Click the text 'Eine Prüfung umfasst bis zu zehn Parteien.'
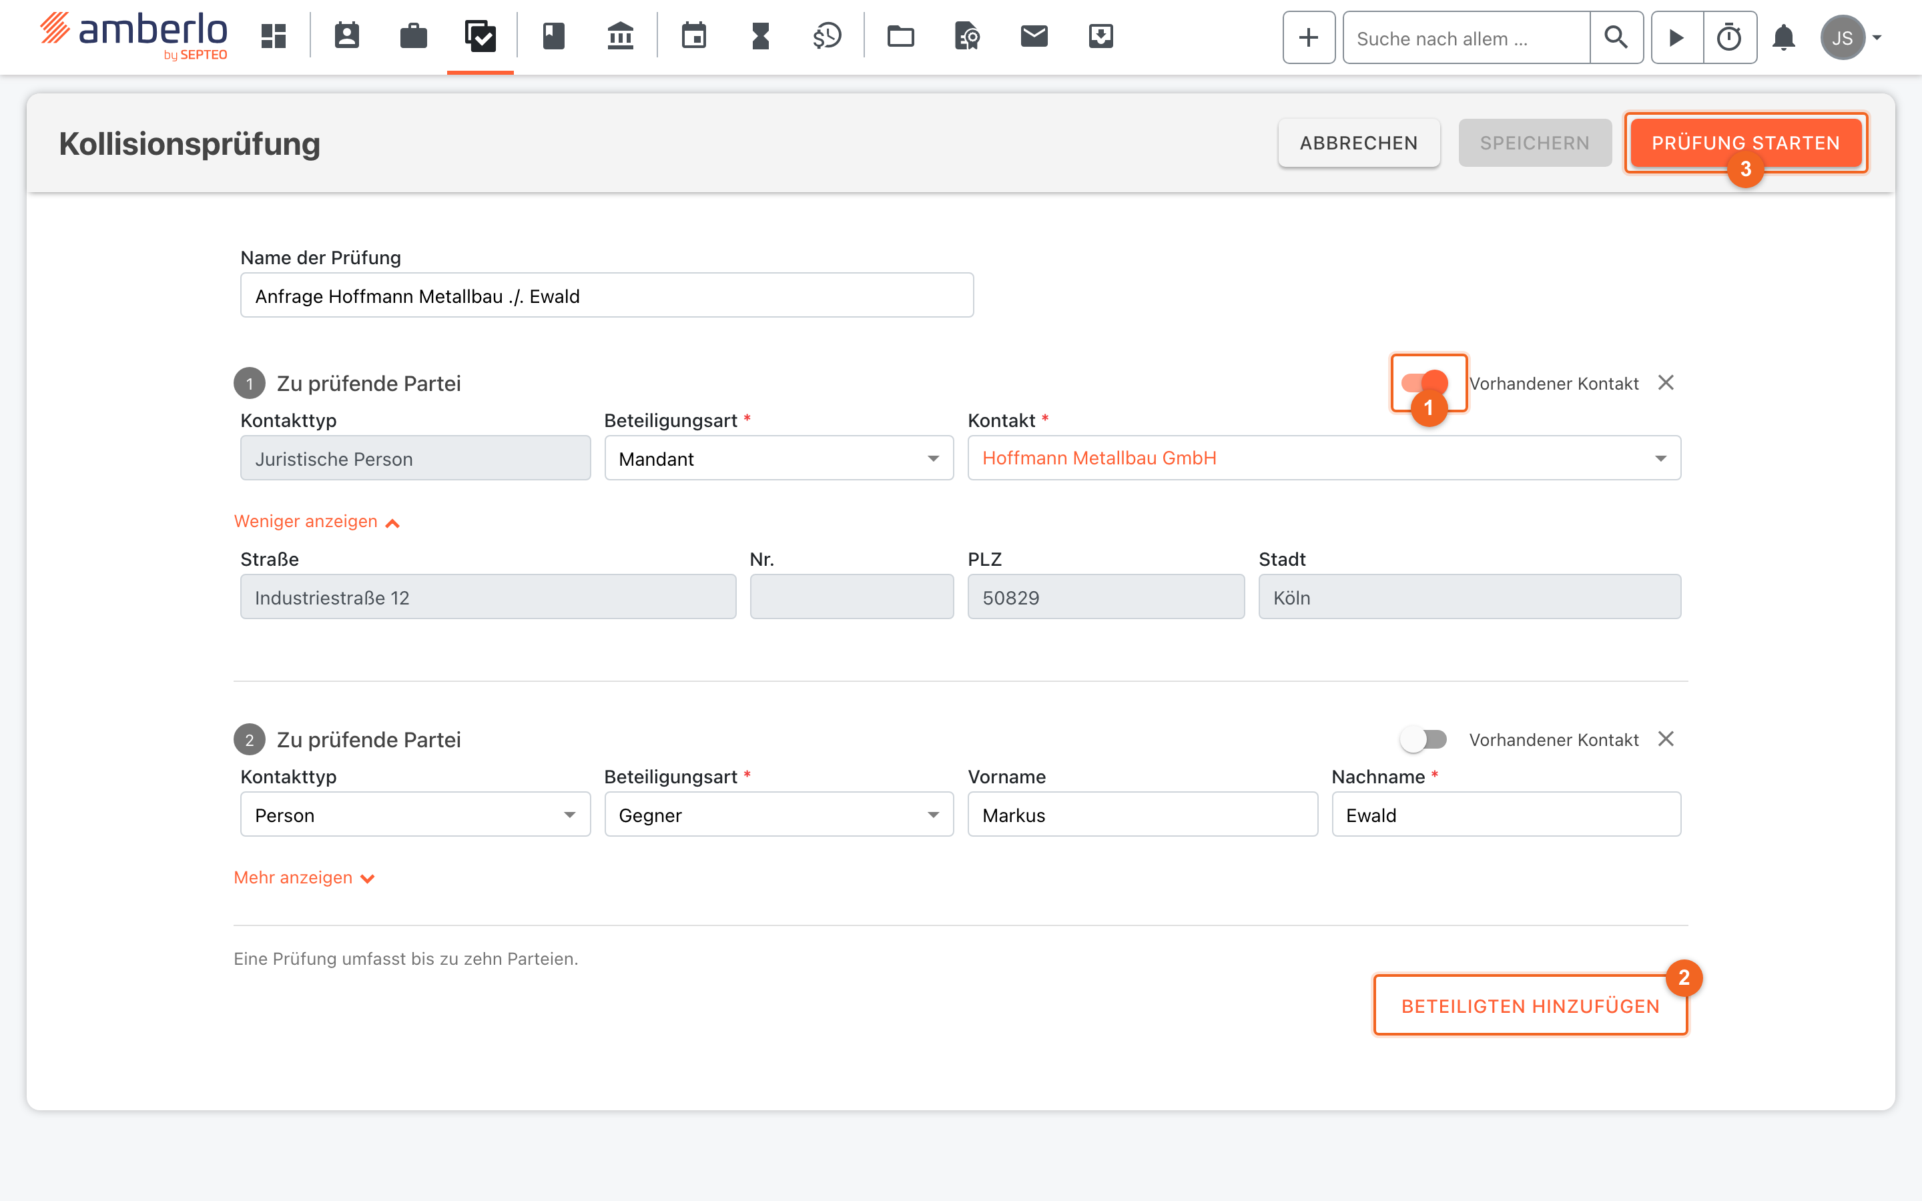Image resolution: width=1922 pixels, height=1201 pixels. 406,959
